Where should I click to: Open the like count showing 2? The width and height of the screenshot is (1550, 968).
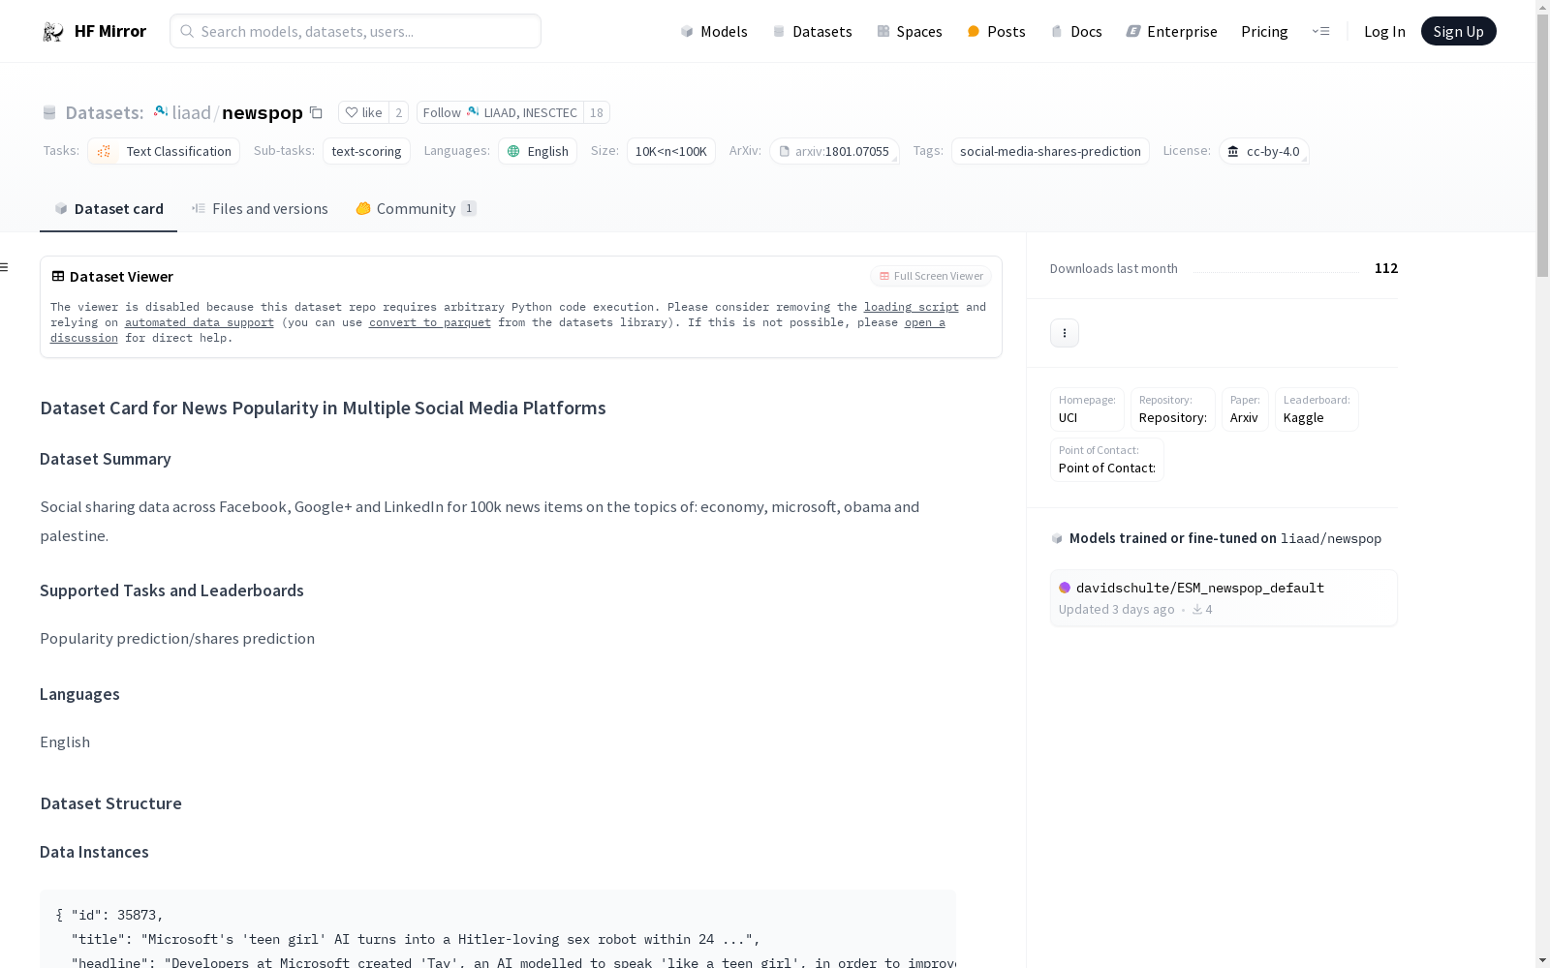pos(398,112)
